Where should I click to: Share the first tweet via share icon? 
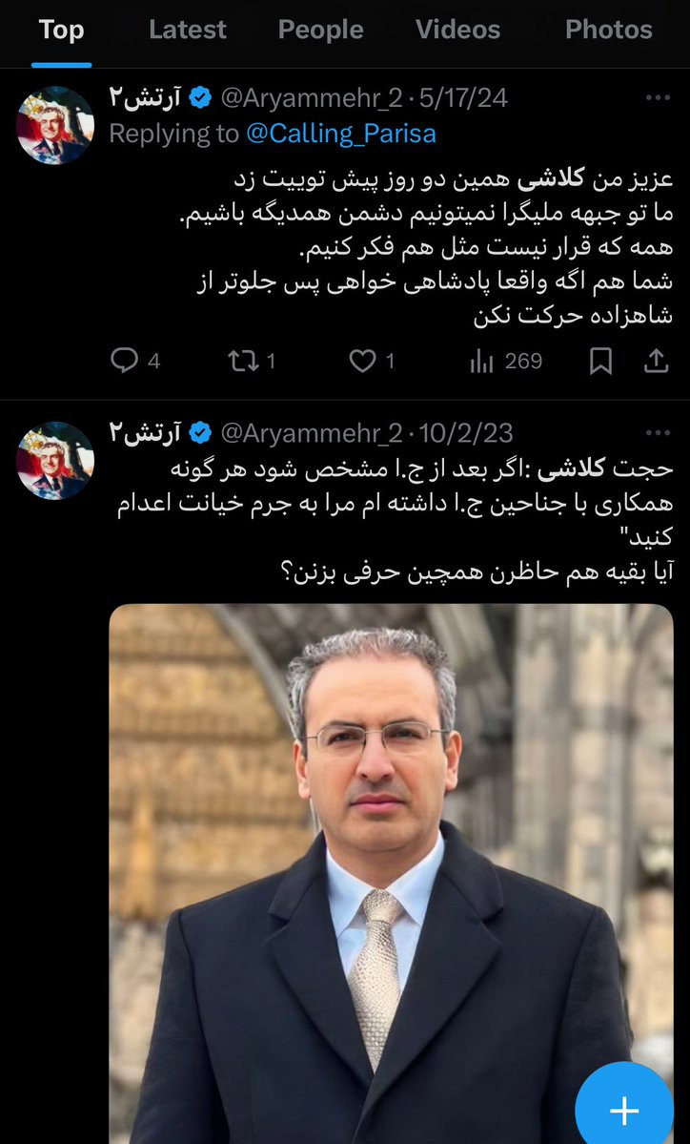[656, 360]
